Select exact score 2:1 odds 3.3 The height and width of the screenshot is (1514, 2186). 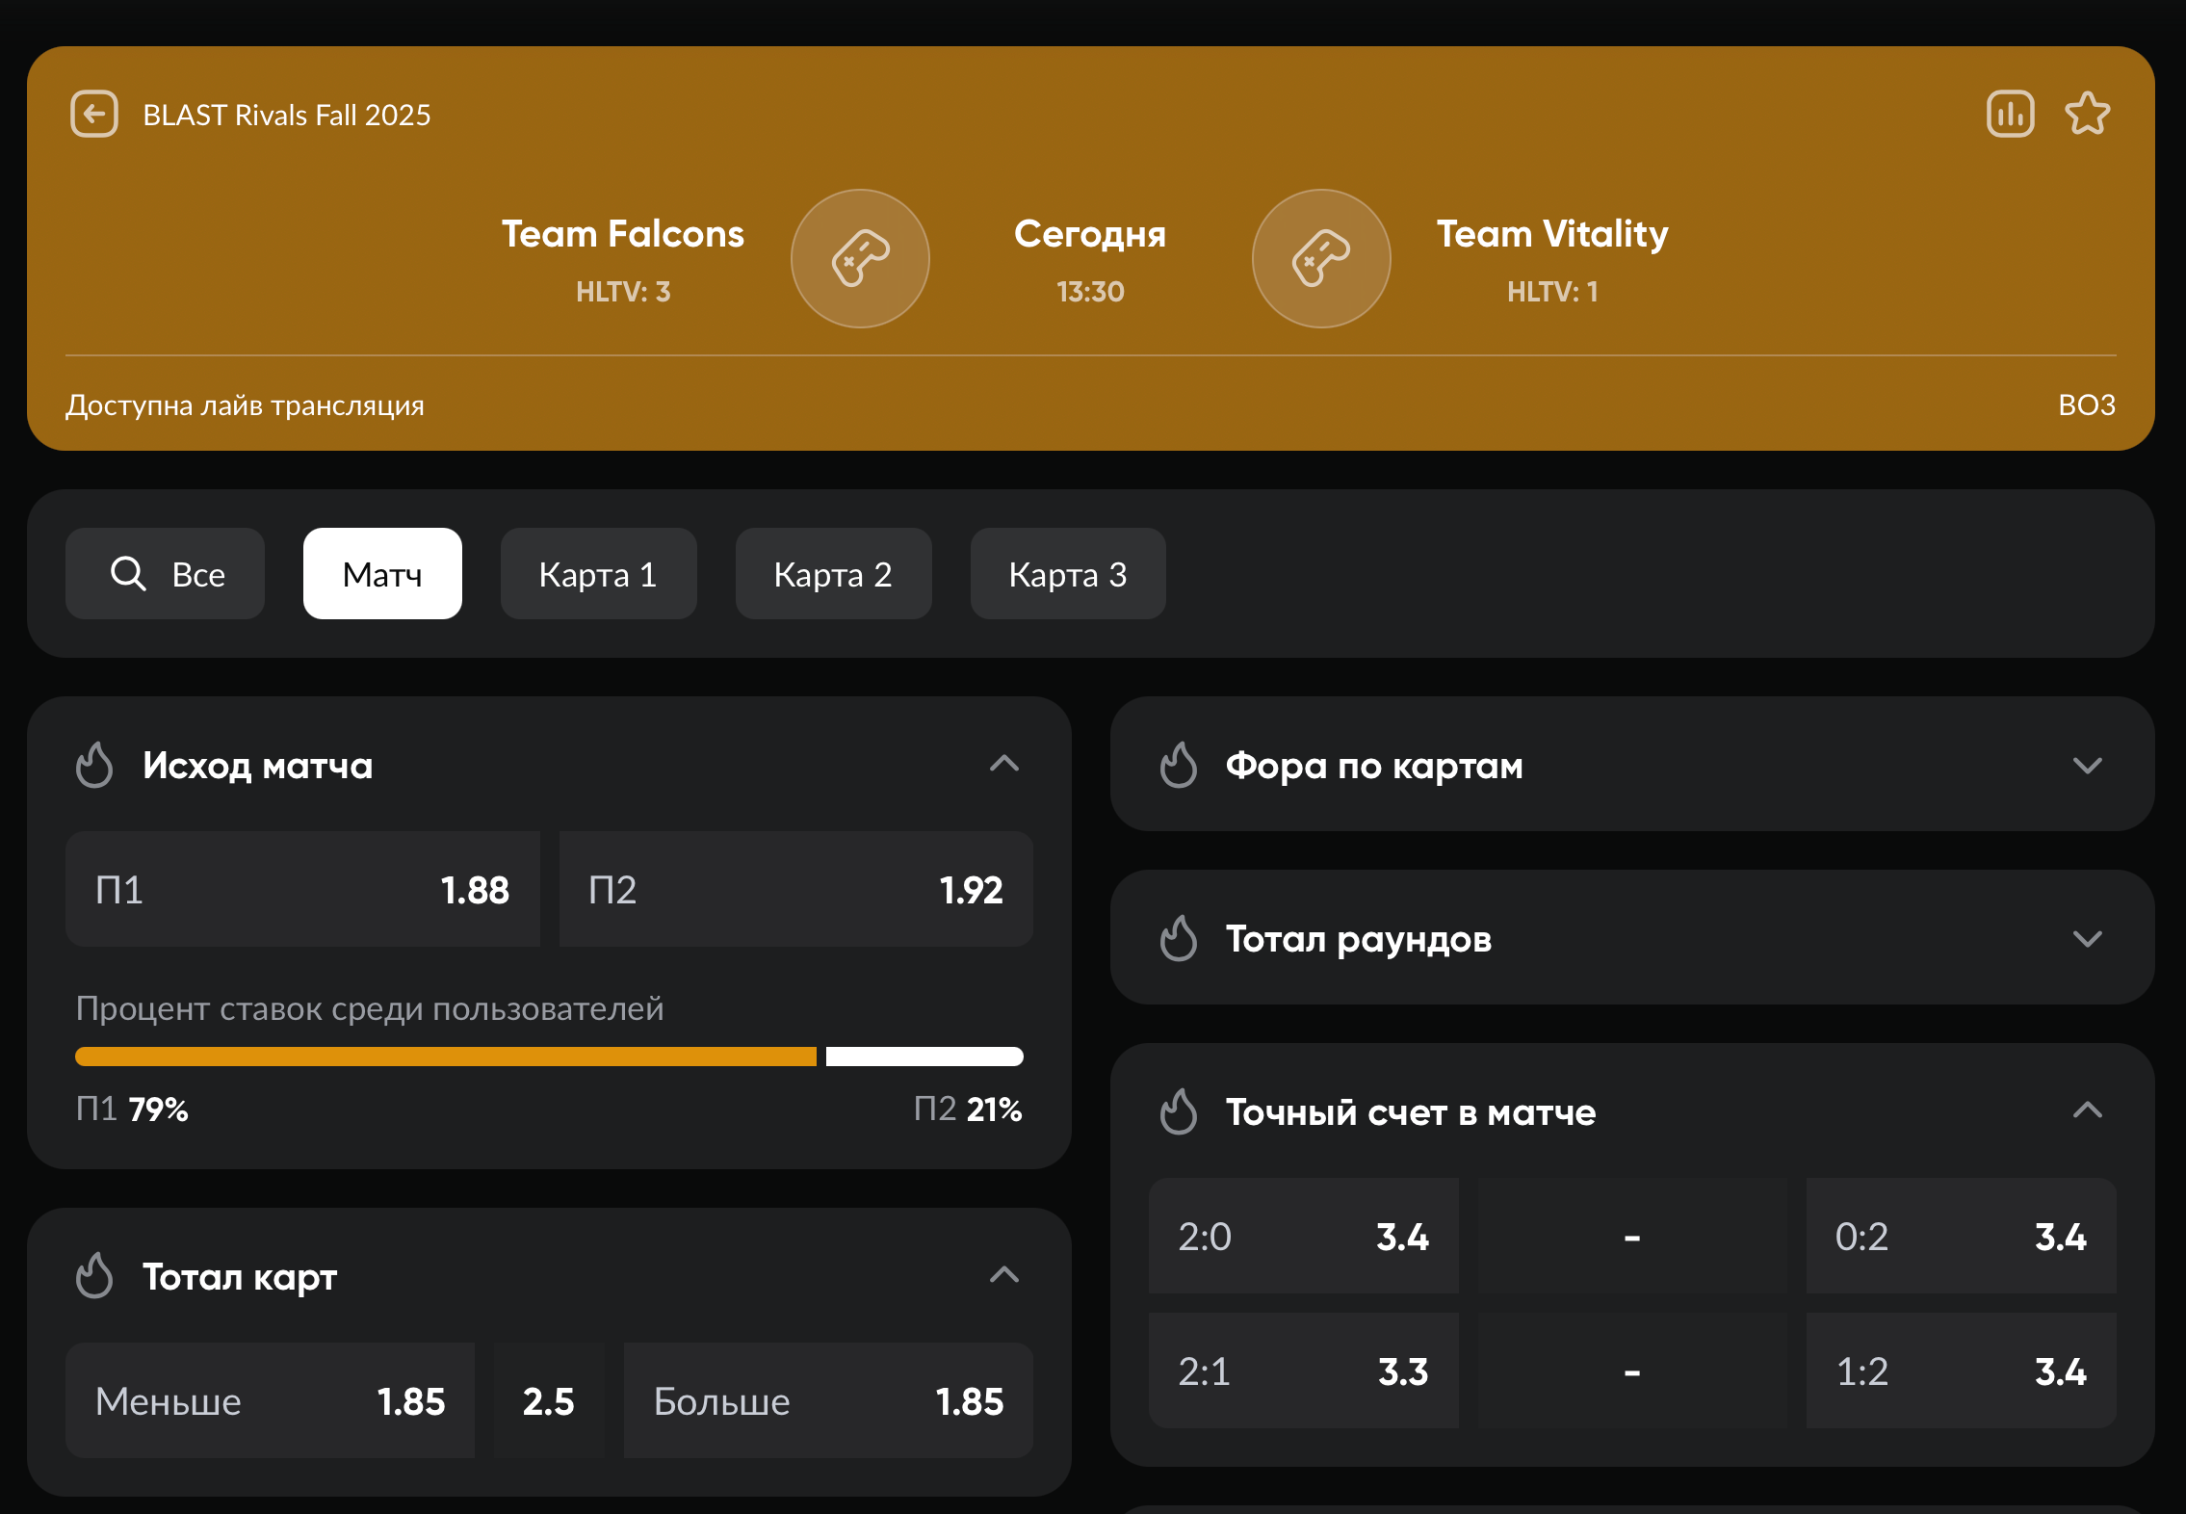(1303, 1370)
